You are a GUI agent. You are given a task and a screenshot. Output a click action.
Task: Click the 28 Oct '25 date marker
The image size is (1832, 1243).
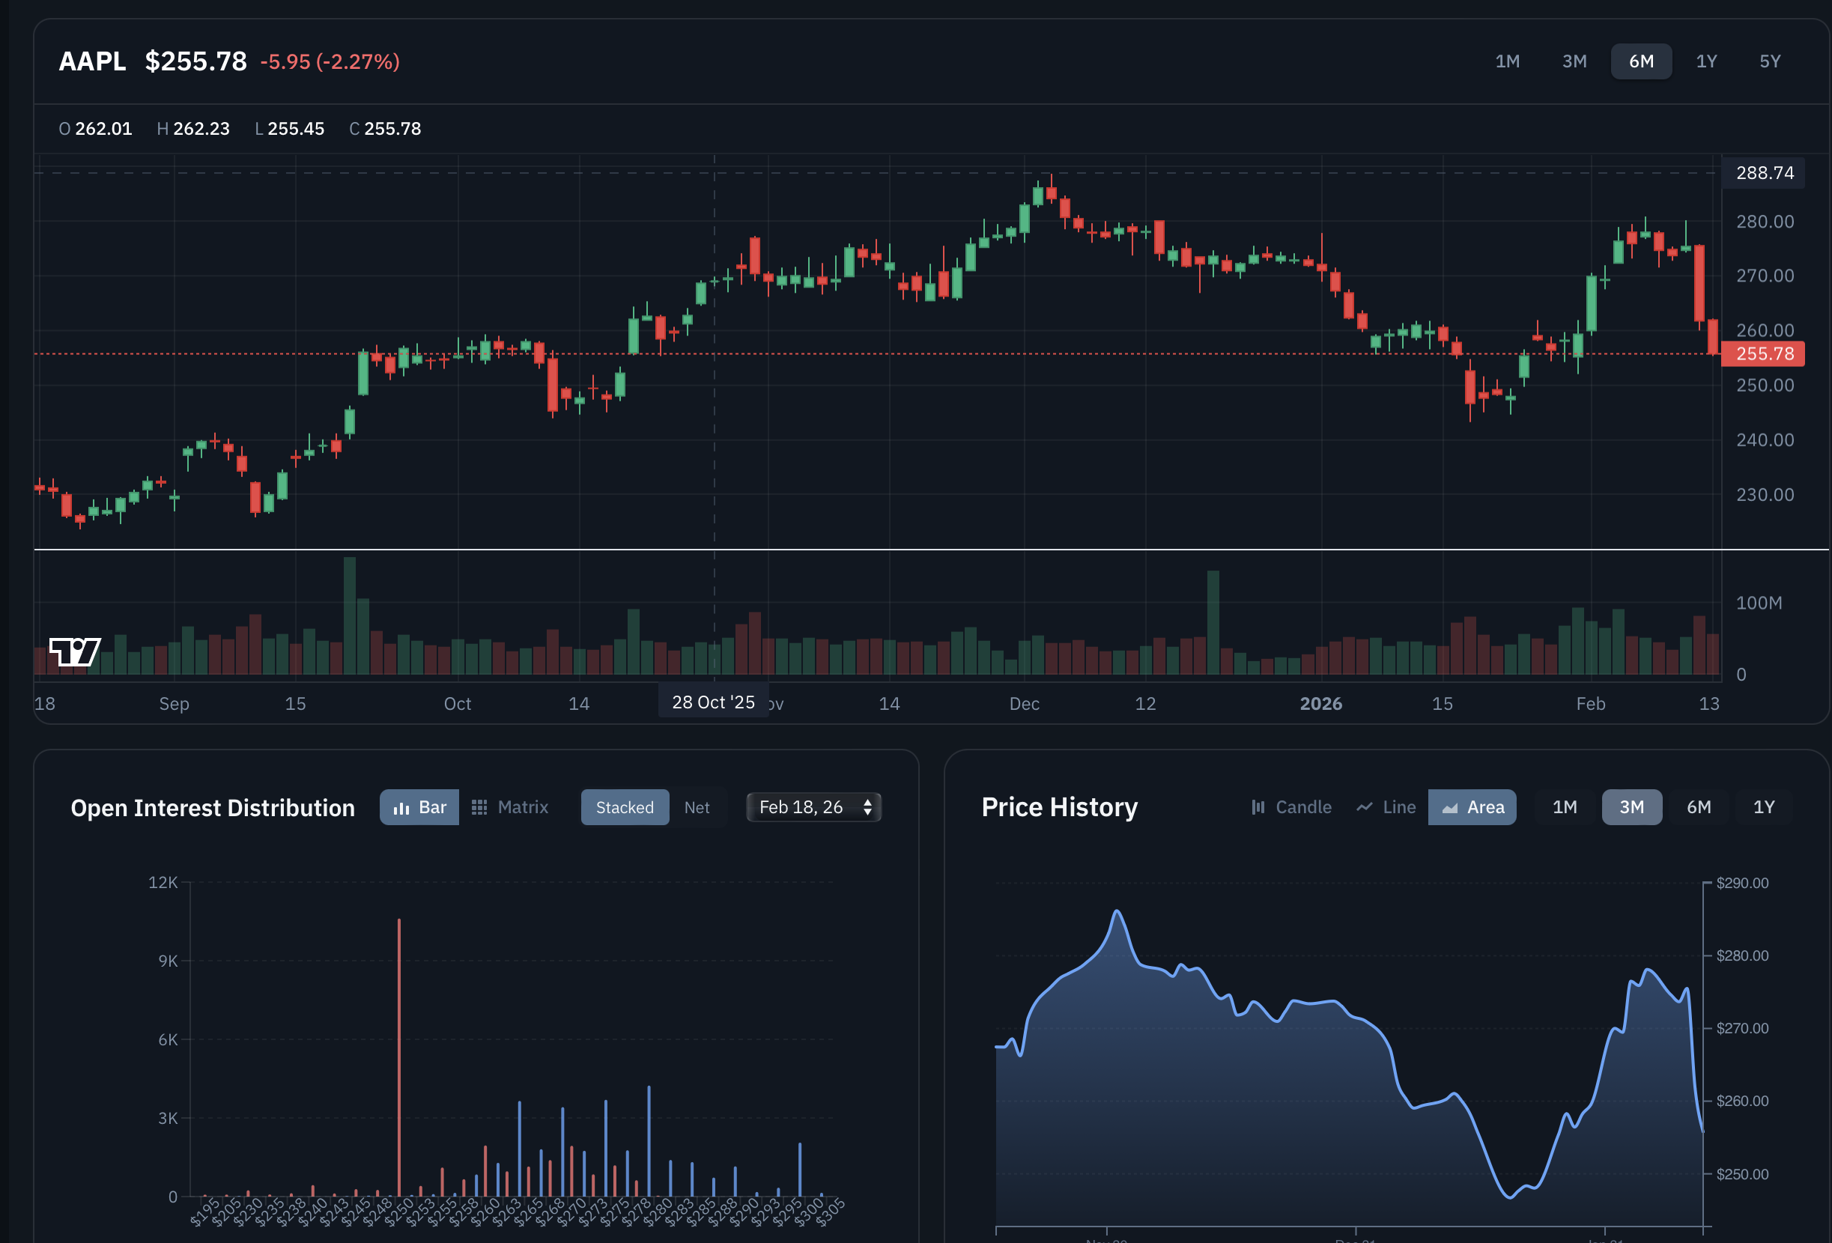712,702
